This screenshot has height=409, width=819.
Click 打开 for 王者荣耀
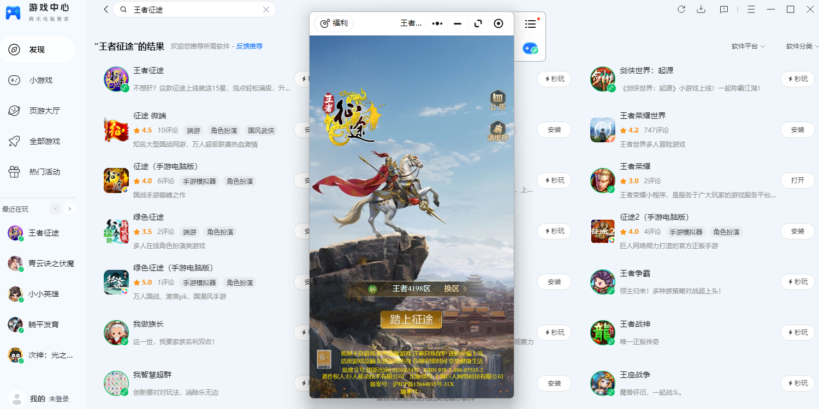797,181
